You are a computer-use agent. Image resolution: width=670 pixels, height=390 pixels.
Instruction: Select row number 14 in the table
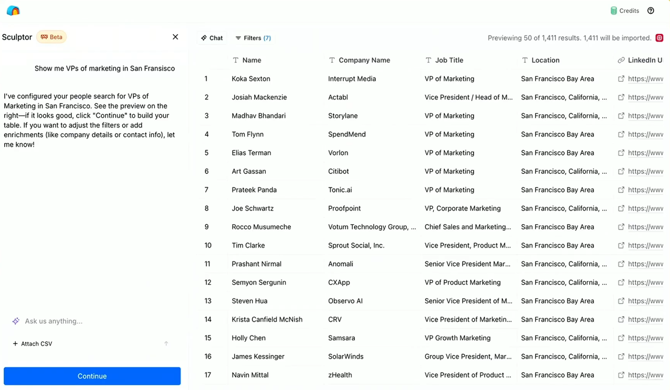pyautogui.click(x=208, y=319)
